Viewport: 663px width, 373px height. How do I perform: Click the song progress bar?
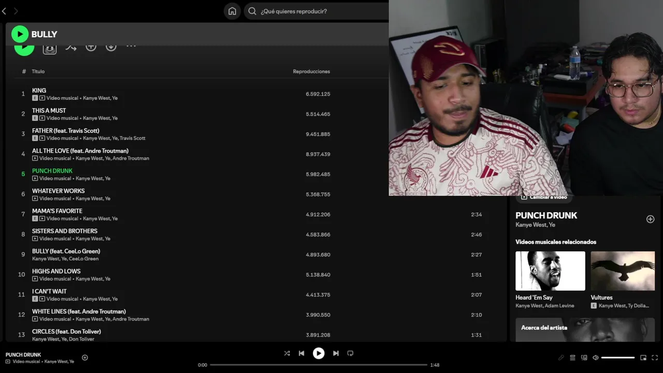click(x=319, y=365)
